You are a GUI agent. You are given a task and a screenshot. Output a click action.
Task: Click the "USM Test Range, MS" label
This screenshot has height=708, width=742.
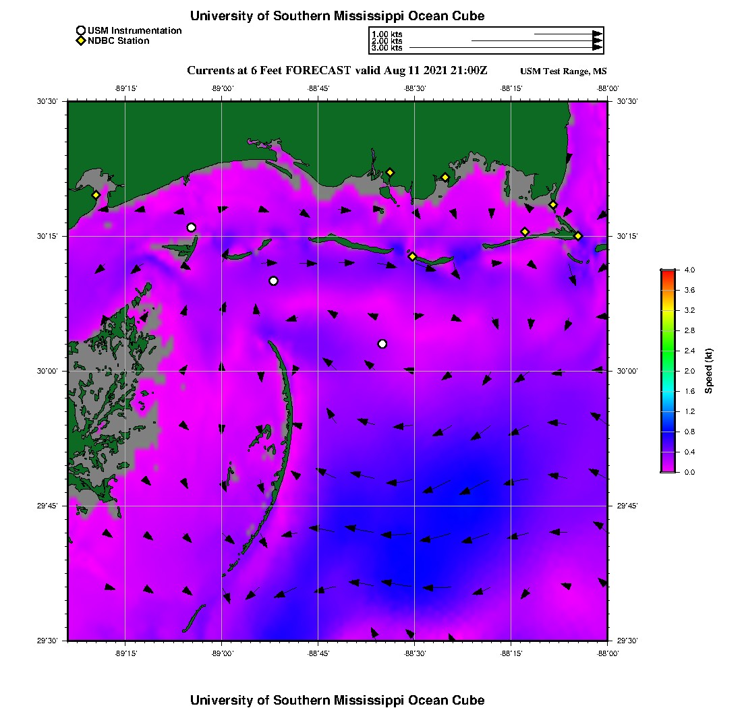click(x=563, y=71)
